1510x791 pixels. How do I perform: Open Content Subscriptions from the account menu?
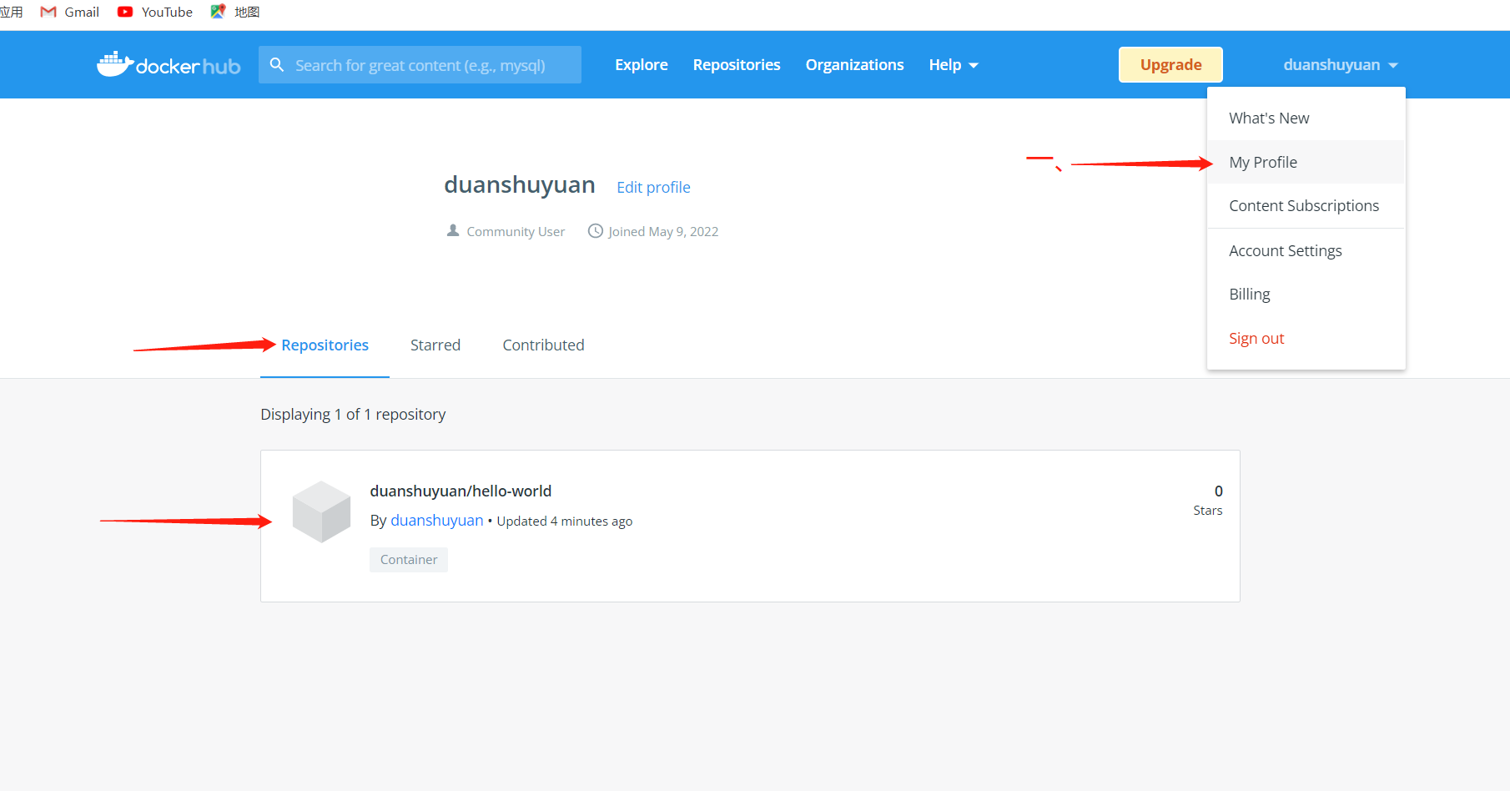pos(1306,206)
